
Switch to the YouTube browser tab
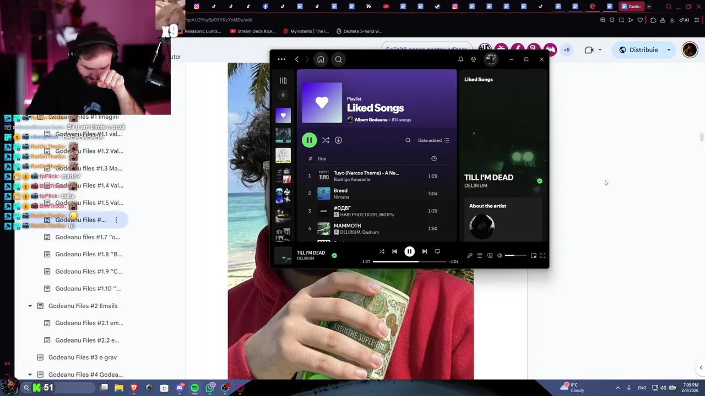click(x=386, y=7)
